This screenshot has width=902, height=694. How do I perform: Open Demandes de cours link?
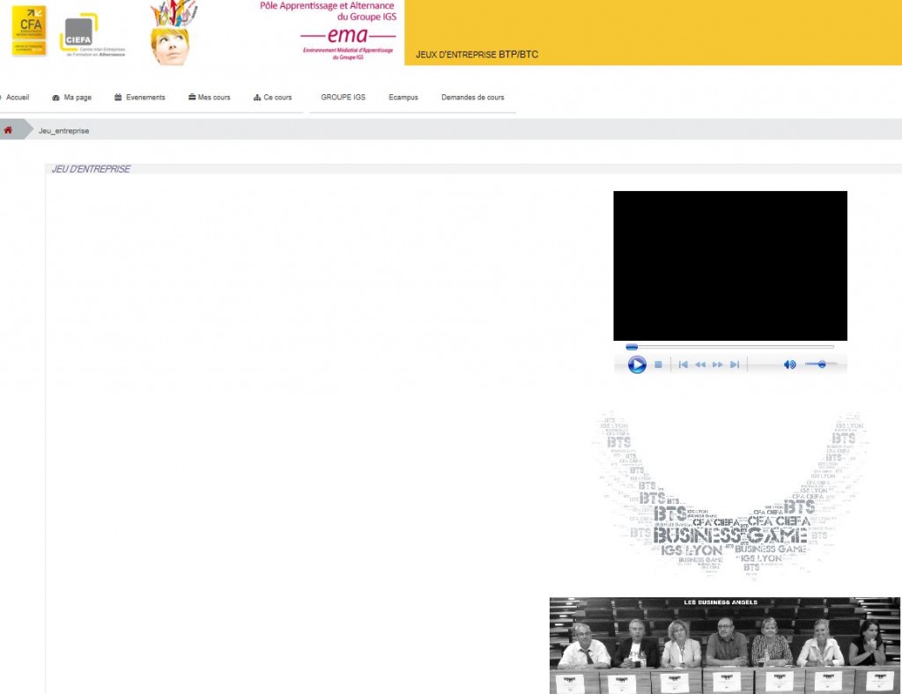pyautogui.click(x=473, y=98)
